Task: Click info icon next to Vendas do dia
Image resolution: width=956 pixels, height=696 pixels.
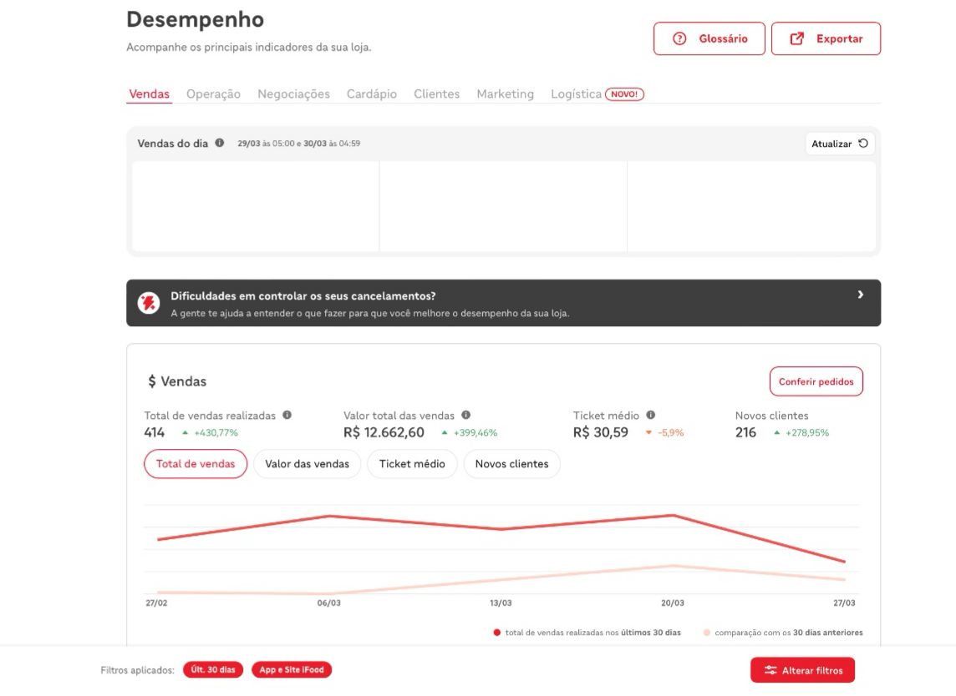Action: point(220,143)
